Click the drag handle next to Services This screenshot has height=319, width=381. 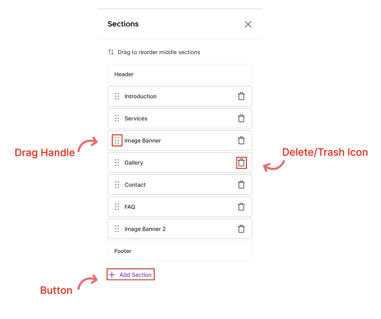pyautogui.click(x=117, y=118)
